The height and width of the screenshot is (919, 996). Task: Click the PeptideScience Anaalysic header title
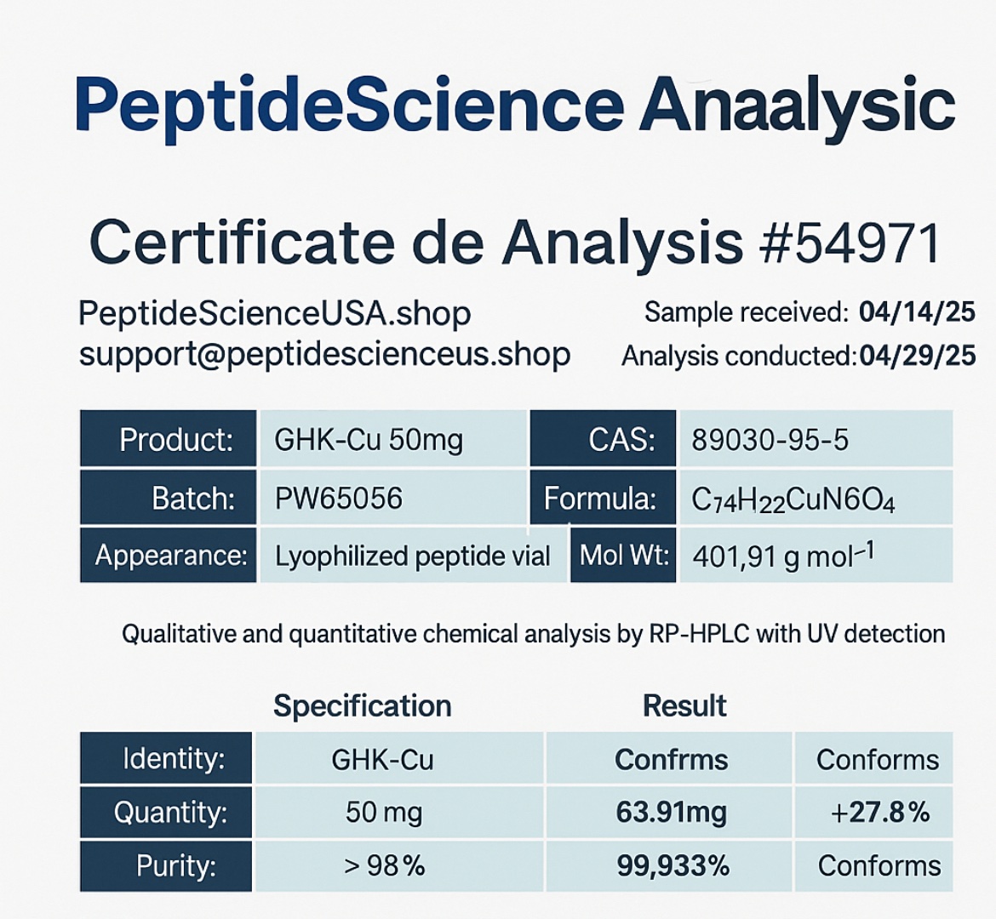coord(514,106)
